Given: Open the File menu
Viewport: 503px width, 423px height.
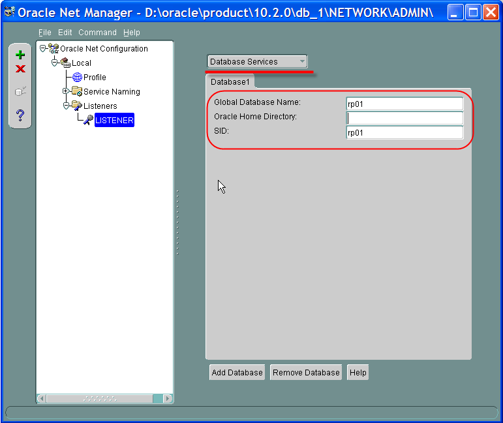Looking at the screenshot, I should pos(45,33).
